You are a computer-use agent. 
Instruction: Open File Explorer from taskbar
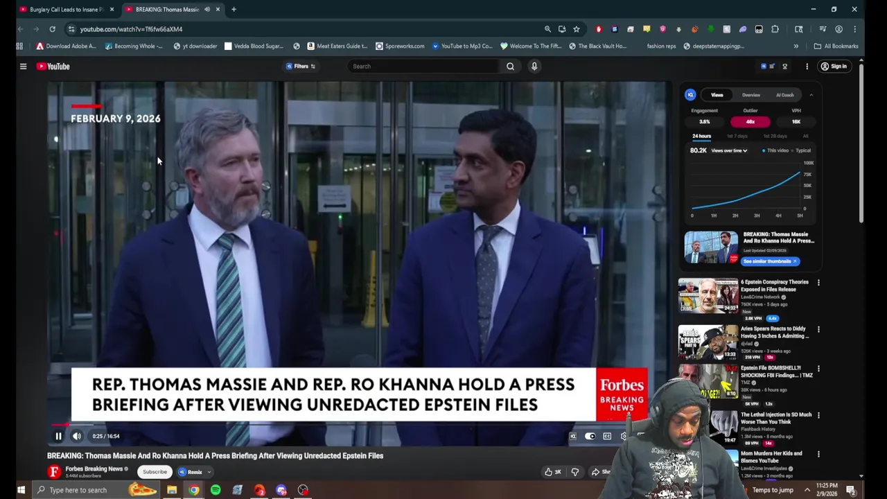(172, 490)
